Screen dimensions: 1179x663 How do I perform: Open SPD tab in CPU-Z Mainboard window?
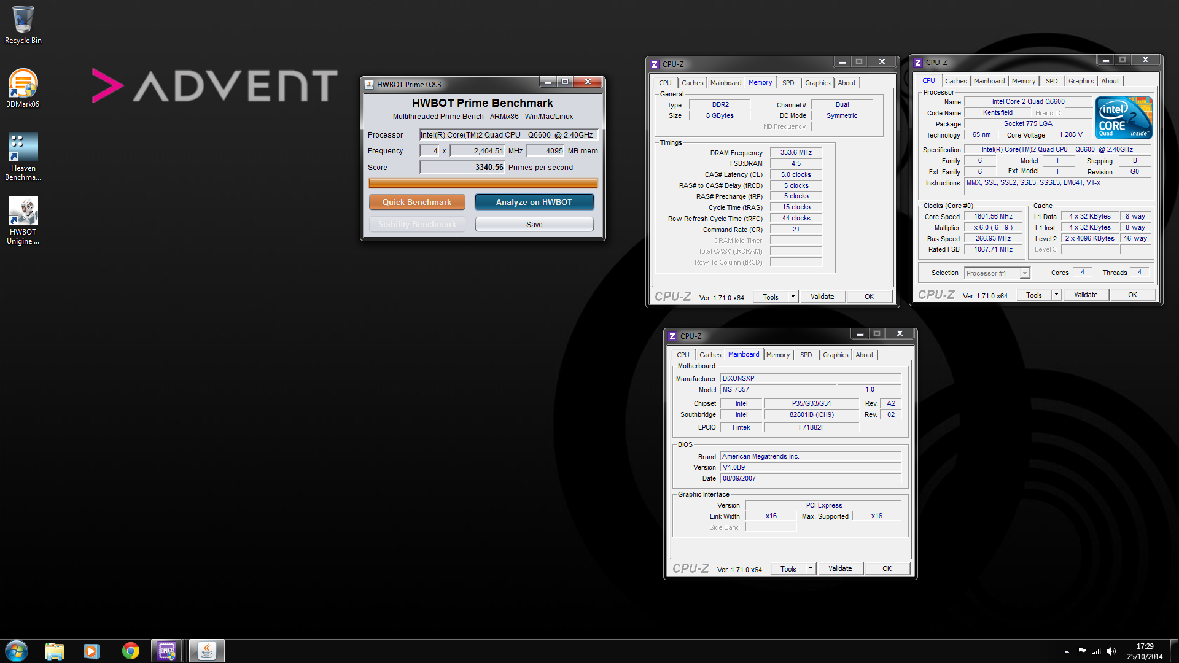click(806, 355)
